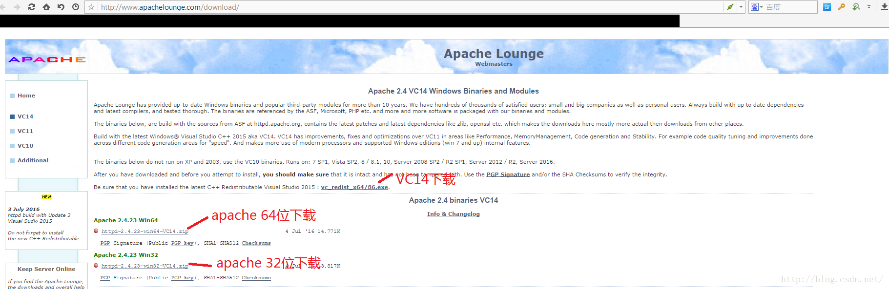Go back to the previous page
The height and width of the screenshot is (289, 889).
tap(3, 7)
